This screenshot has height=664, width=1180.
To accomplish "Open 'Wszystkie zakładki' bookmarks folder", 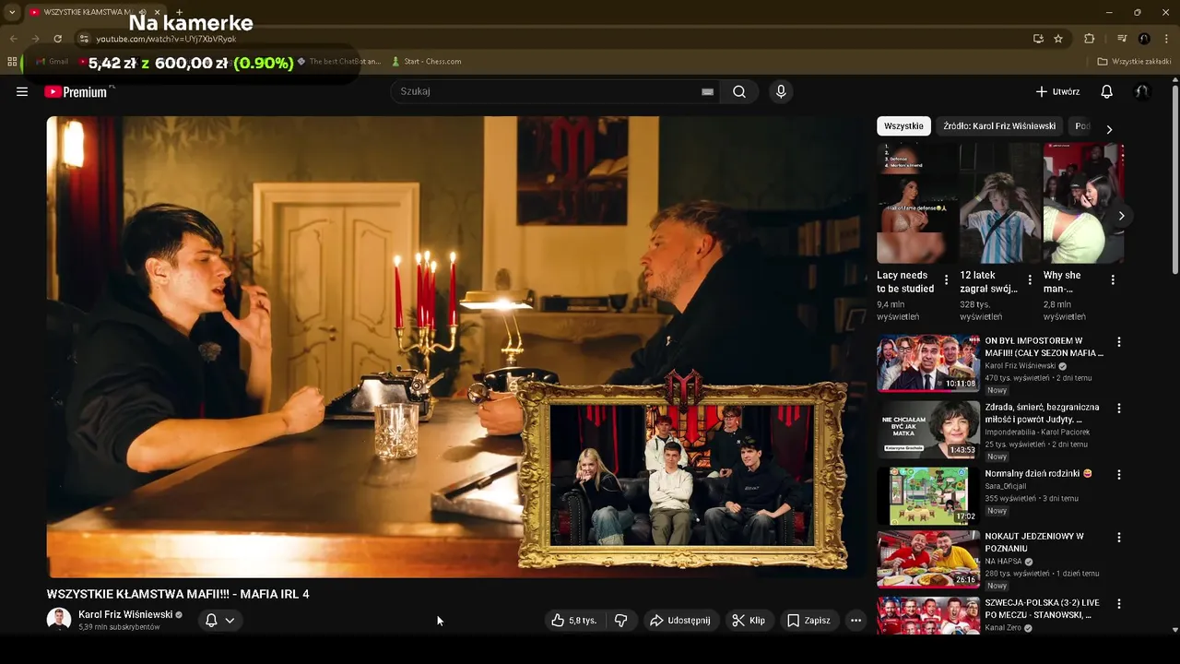I will 1135,62.
